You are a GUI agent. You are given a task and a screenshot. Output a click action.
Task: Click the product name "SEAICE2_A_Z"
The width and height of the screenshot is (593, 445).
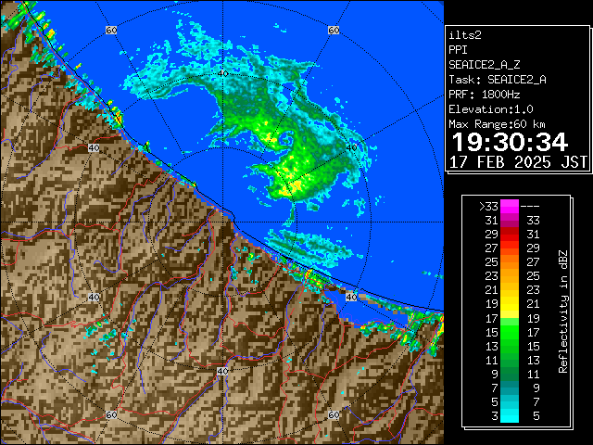coord(484,65)
